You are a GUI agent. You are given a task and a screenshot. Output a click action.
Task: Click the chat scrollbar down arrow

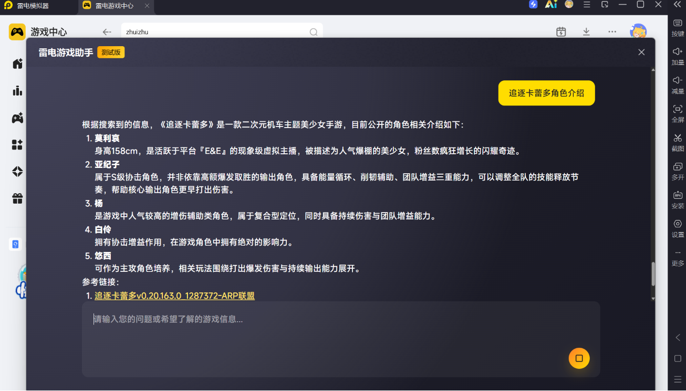653,298
